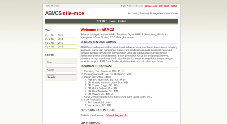Click 'Yuyuk Liana, SE., MM'

[x=99, y=106]
